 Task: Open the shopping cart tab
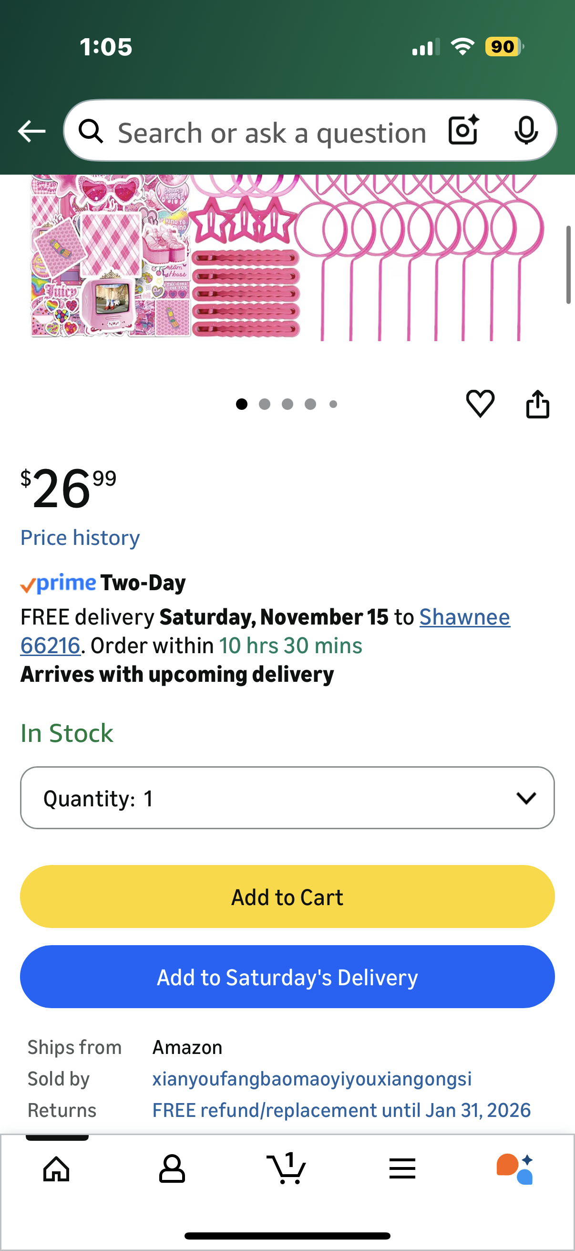pyautogui.click(x=287, y=1168)
